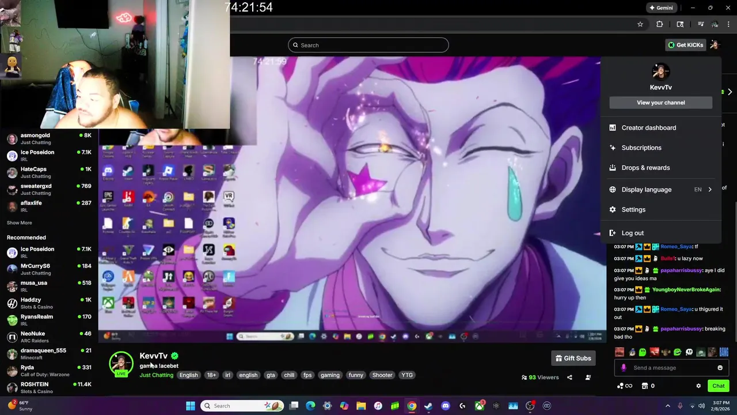Open Chrome media controls icon

(x=701, y=24)
